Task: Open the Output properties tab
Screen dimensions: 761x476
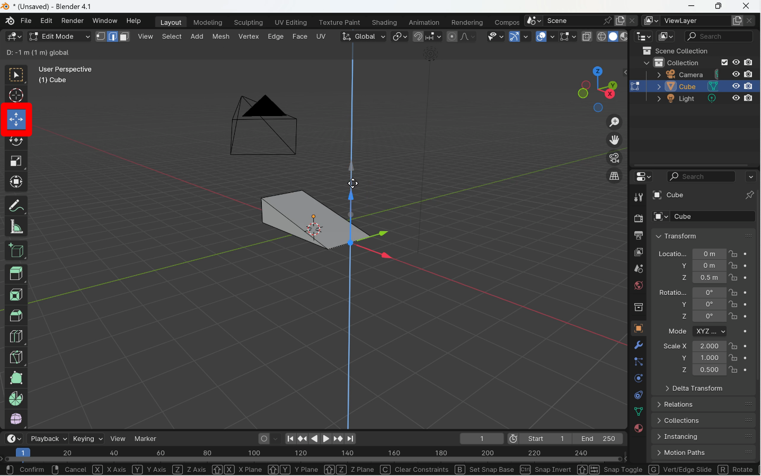Action: (639, 235)
